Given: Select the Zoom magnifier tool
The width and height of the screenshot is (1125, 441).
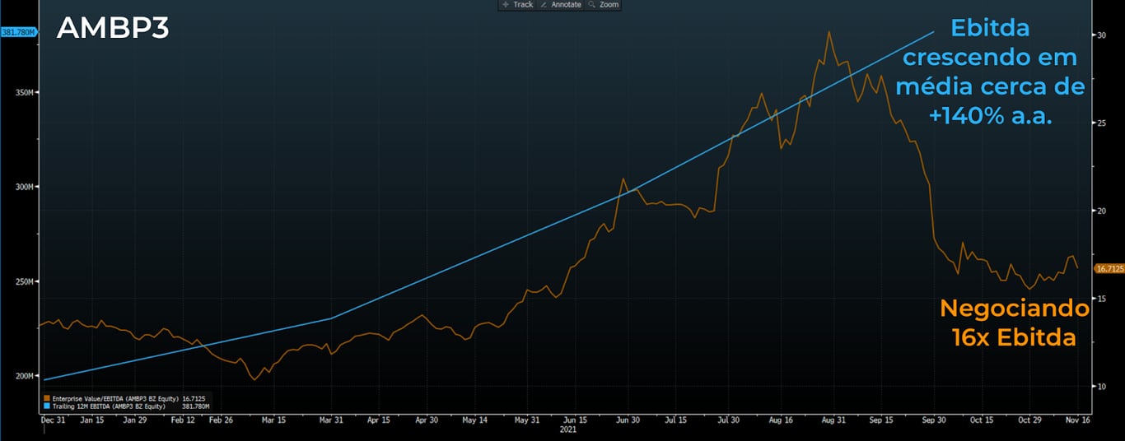Looking at the screenshot, I should pyautogui.click(x=604, y=5).
